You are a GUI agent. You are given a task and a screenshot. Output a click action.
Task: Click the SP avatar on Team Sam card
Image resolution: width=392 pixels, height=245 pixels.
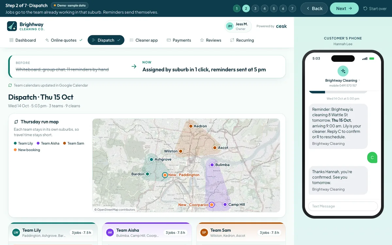pyautogui.click(x=204, y=233)
